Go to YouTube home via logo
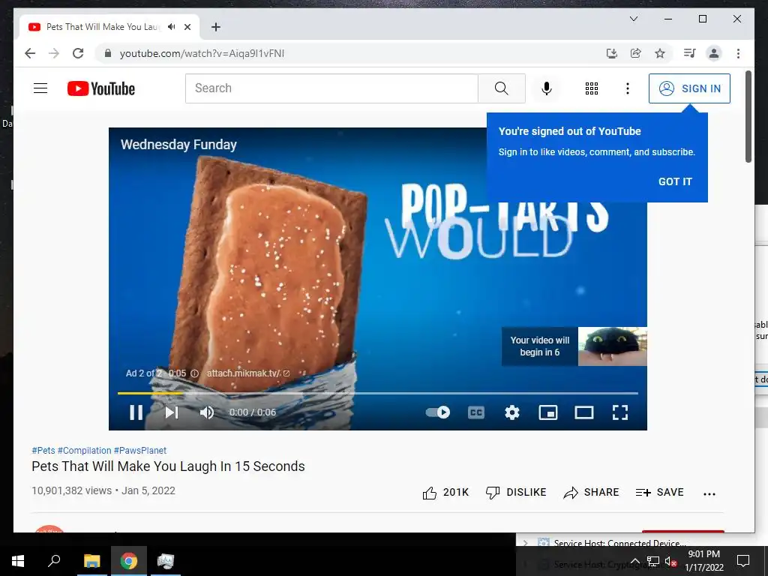The width and height of the screenshot is (768, 576). click(x=101, y=88)
